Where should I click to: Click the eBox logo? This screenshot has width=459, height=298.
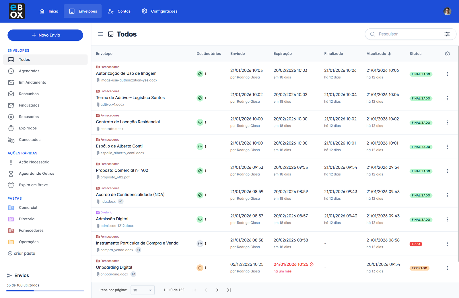coord(17,11)
